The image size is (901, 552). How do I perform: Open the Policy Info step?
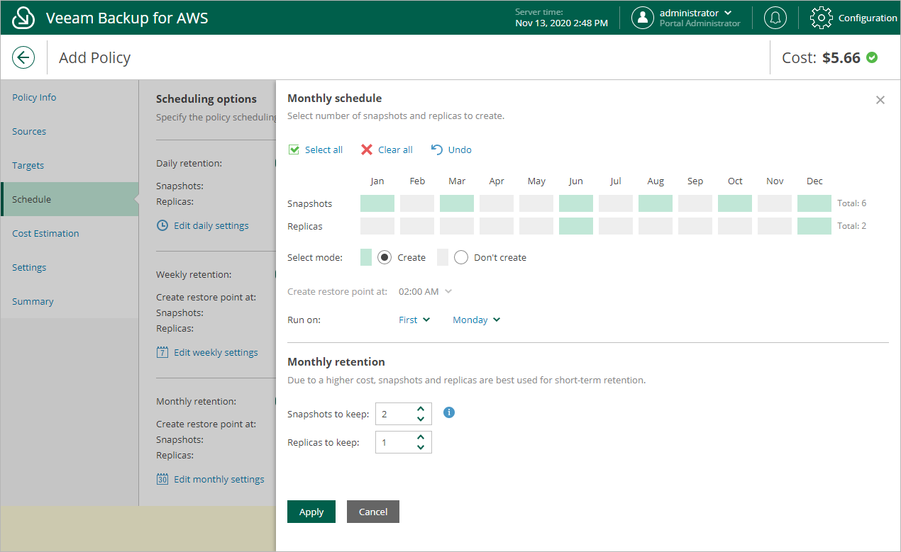[70, 97]
